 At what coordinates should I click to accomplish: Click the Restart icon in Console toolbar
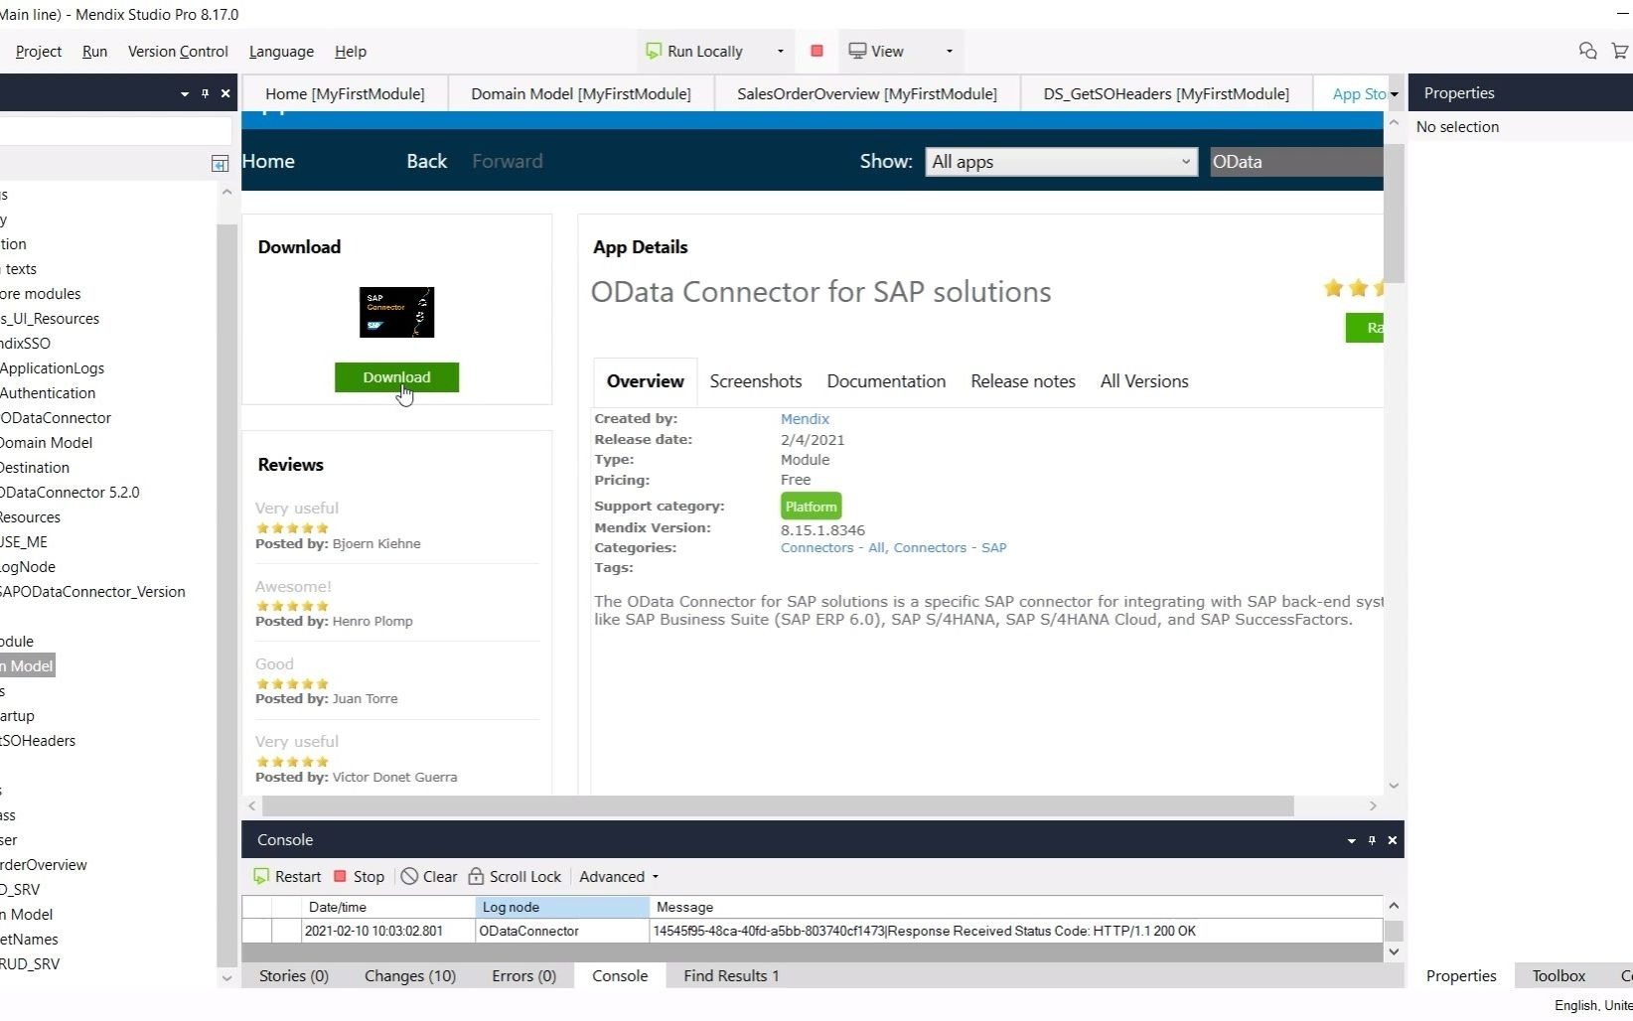(x=261, y=876)
